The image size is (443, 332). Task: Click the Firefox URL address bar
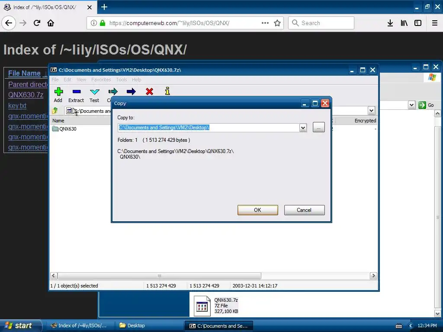point(185,23)
